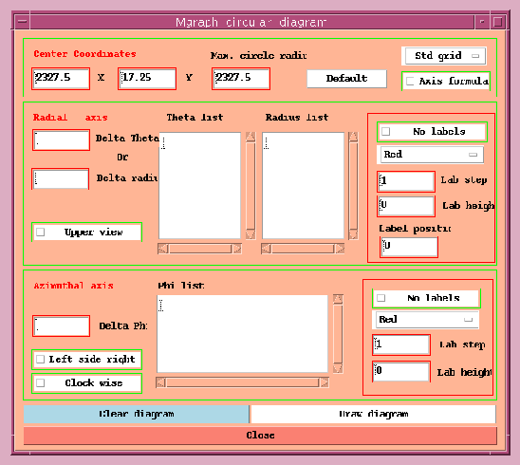Click the Default button
This screenshot has width=520, height=465.
pyautogui.click(x=347, y=79)
